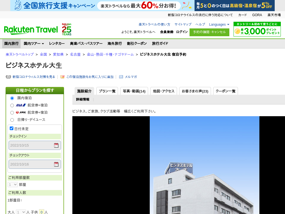Click the ビジネスホテル大生 page heading
Screen dimensions: 285x214
pos(34,65)
